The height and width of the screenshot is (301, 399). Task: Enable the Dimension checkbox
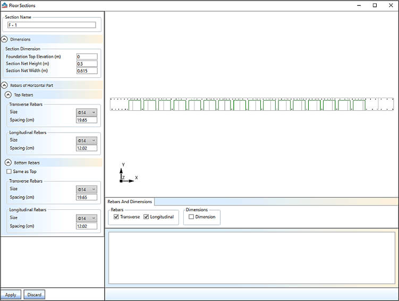191,217
